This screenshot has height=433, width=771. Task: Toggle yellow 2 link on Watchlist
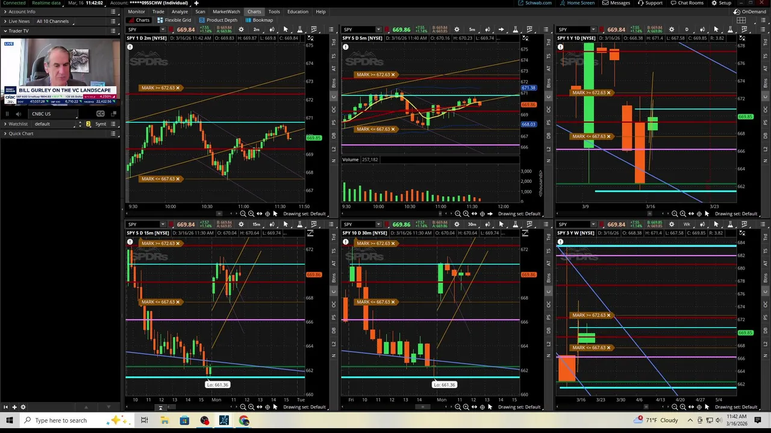coord(88,124)
